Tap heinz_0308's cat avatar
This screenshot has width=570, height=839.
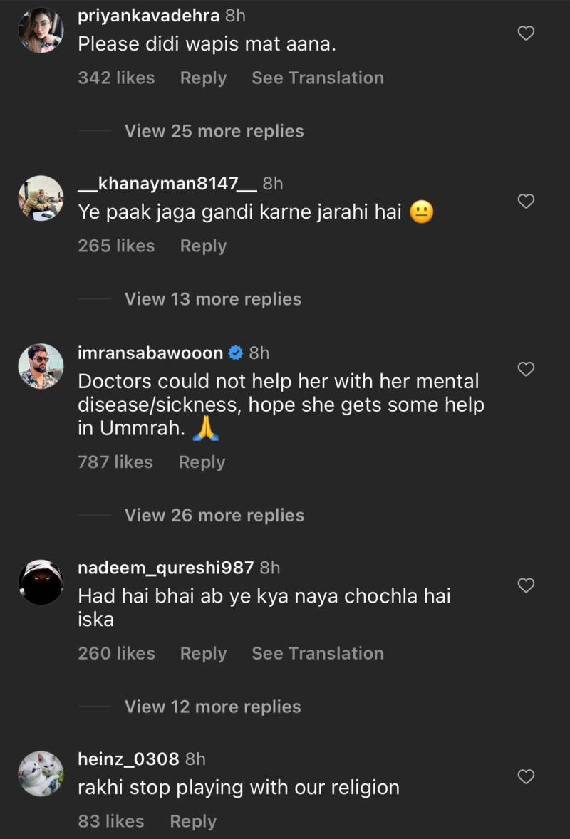tap(41, 773)
